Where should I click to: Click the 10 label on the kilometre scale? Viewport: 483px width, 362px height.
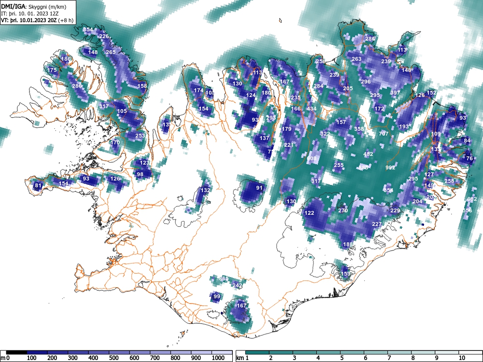[461, 358]
